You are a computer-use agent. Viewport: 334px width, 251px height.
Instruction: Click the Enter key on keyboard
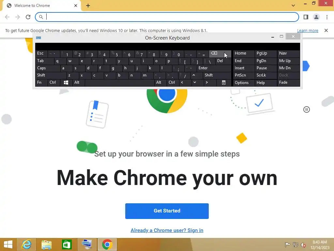click(214, 68)
